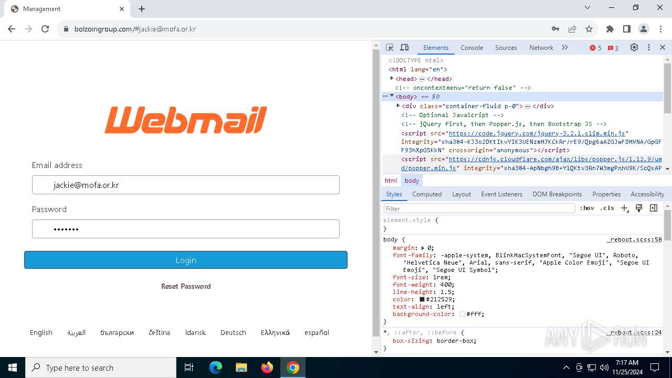Open DevTools settings gear
This screenshot has height=378, width=672.
634,47
